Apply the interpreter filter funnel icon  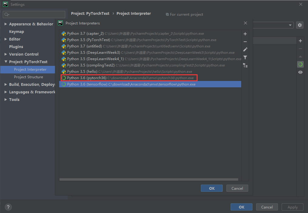pyautogui.click(x=245, y=57)
